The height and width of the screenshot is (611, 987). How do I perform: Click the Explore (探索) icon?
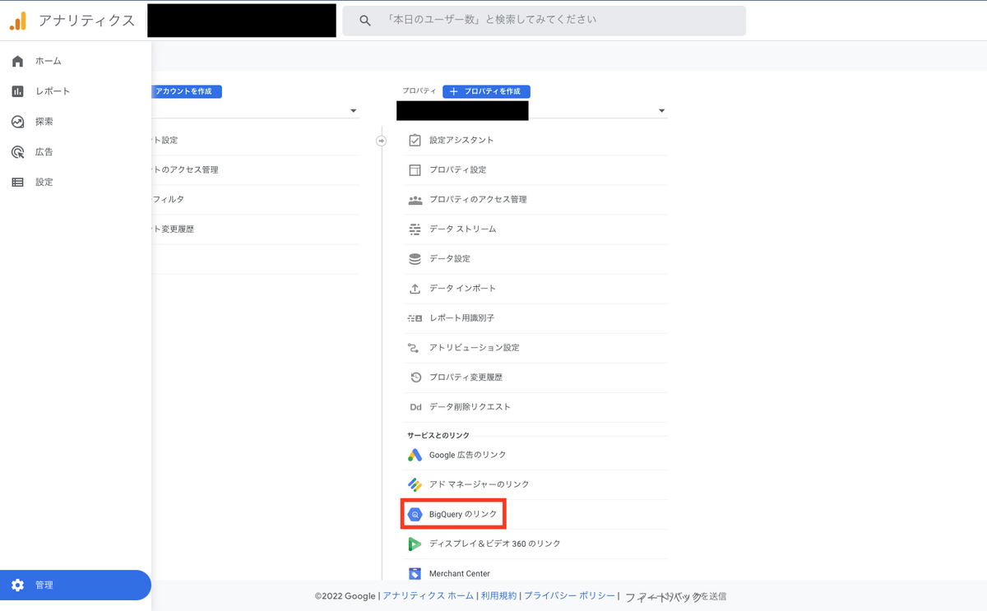pyautogui.click(x=17, y=122)
